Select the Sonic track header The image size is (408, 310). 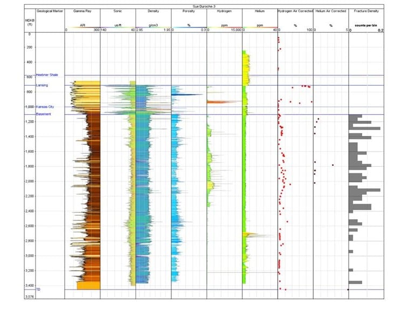[118, 11]
